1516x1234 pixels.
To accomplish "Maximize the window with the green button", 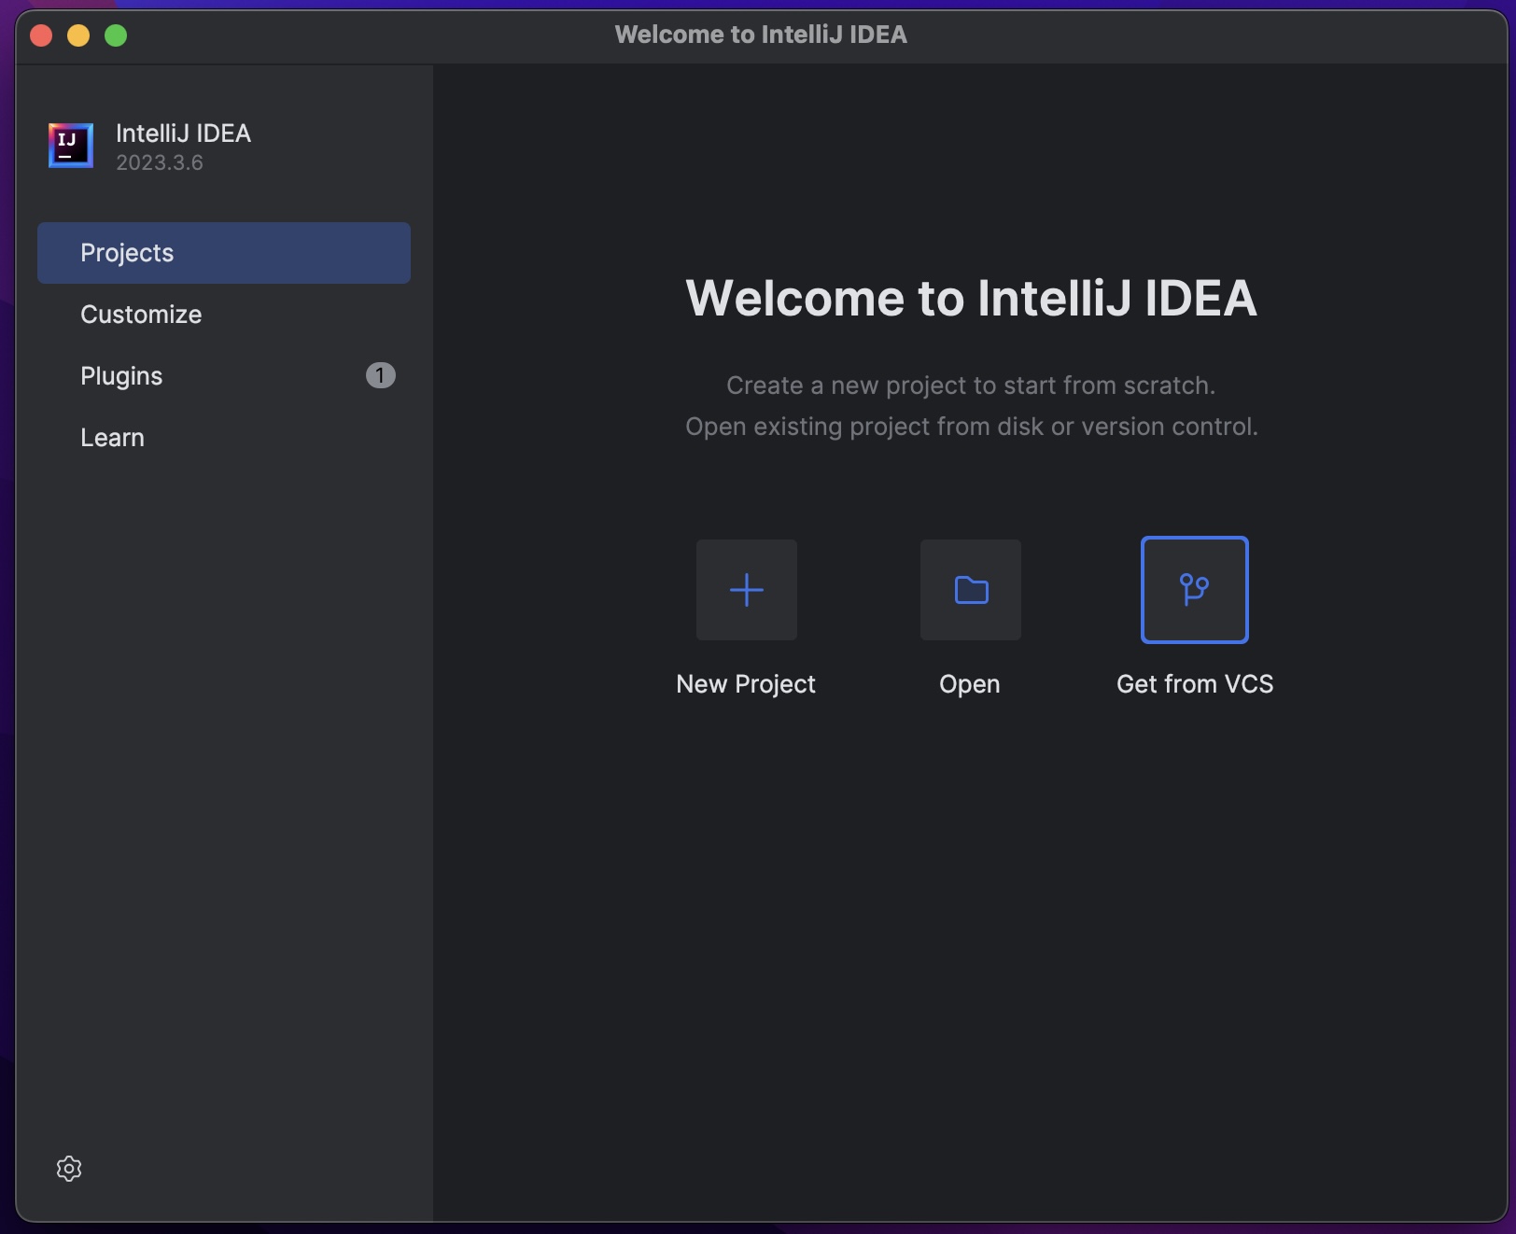I will coord(116,35).
